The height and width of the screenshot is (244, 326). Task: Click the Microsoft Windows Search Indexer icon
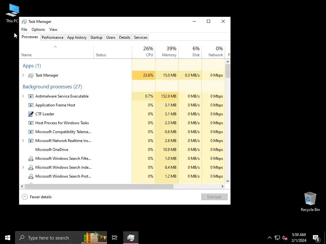(31, 167)
